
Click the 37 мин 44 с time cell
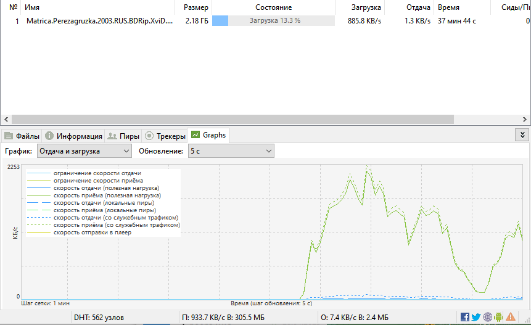(x=457, y=20)
